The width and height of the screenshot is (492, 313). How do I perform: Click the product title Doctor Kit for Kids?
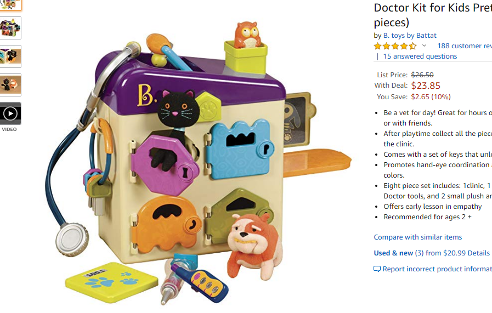pos(433,15)
